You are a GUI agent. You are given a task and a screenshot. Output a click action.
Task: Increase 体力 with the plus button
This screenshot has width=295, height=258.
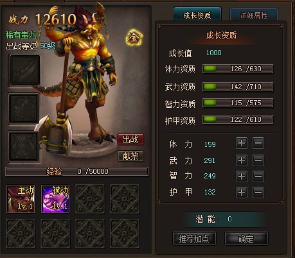pos(242,143)
